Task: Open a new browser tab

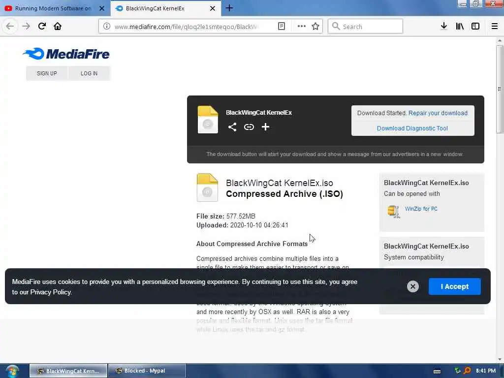Action: click(x=229, y=8)
